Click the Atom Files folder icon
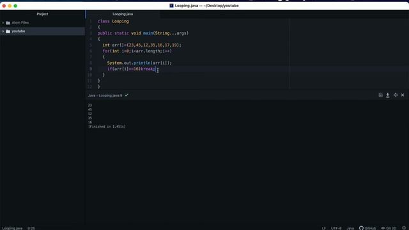This screenshot has width=409, height=230. point(8,23)
